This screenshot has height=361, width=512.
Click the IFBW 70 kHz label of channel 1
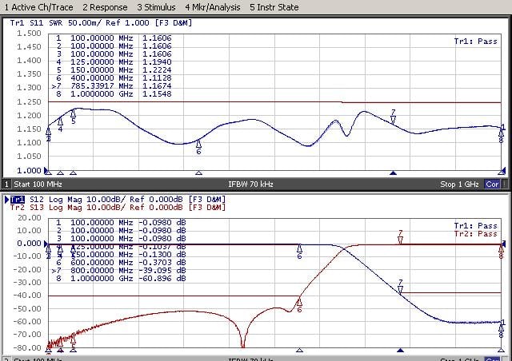[x=250, y=184]
